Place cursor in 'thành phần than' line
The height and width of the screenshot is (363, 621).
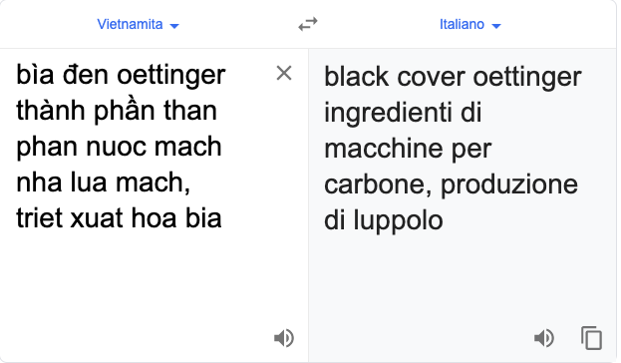(x=117, y=112)
